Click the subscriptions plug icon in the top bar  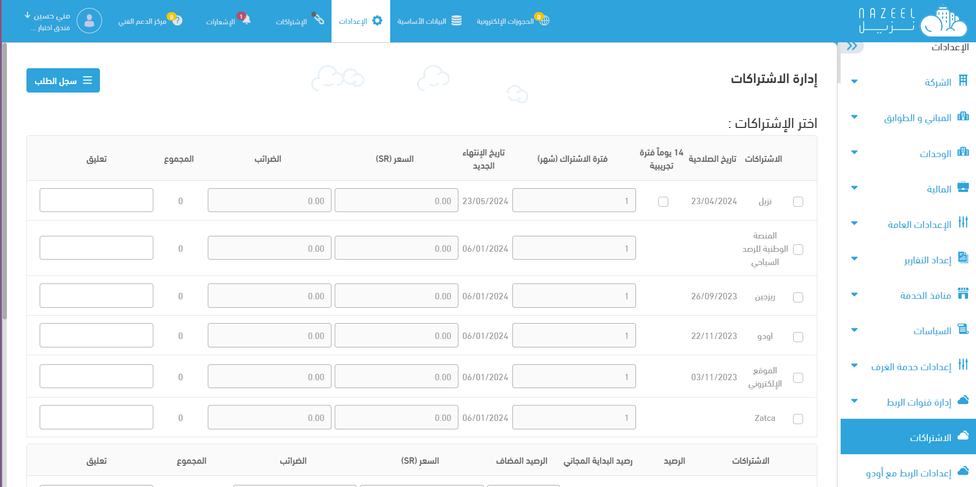coord(318,19)
